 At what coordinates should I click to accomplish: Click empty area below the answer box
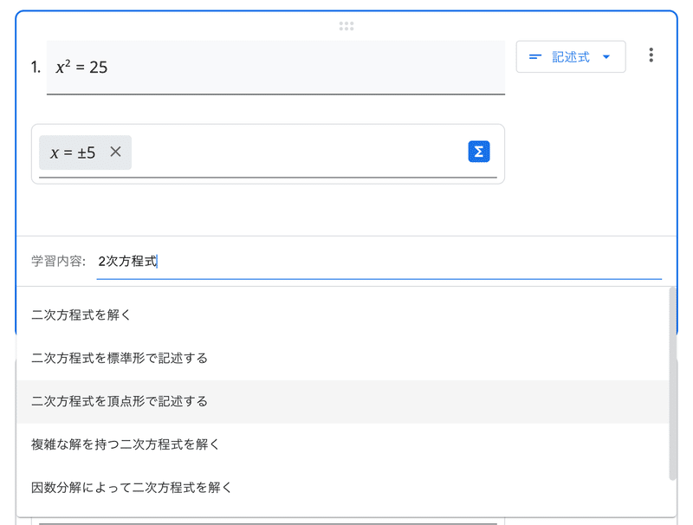coord(268,210)
